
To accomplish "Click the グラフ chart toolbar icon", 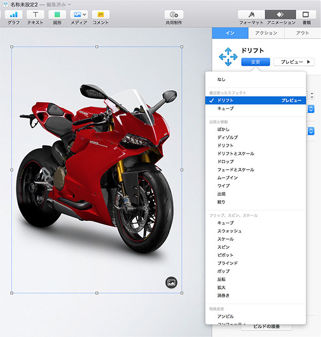I will pos(14,14).
